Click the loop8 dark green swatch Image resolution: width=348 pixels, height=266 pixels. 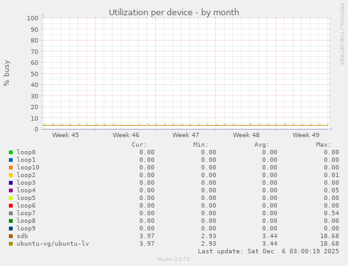pos(11,221)
